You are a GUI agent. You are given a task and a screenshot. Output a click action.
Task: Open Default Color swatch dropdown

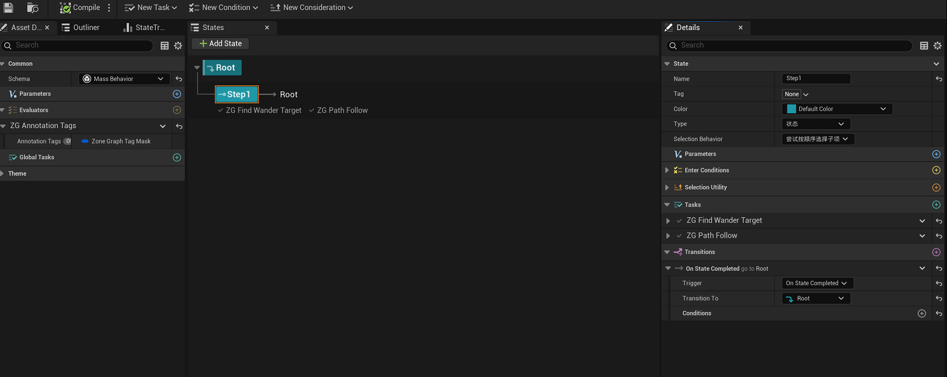(837, 109)
